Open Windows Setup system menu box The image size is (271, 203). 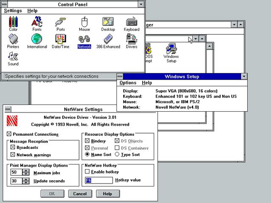pos(120,76)
